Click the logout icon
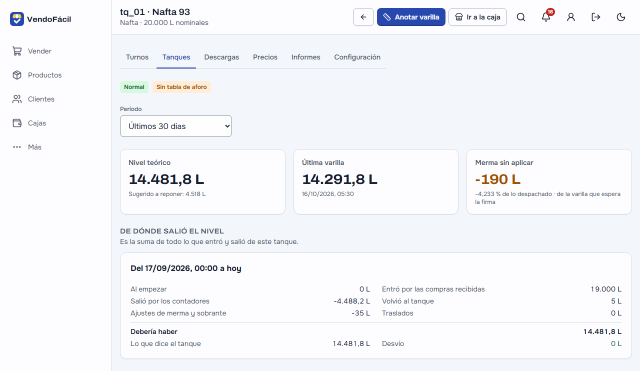This screenshot has height=371, width=640. (x=596, y=17)
